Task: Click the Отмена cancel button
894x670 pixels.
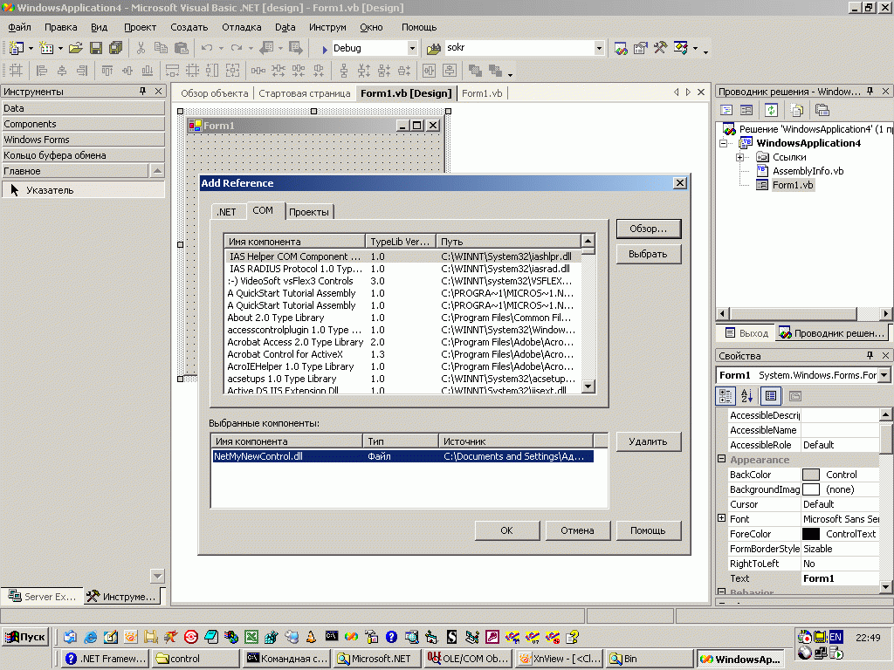Action: [578, 530]
